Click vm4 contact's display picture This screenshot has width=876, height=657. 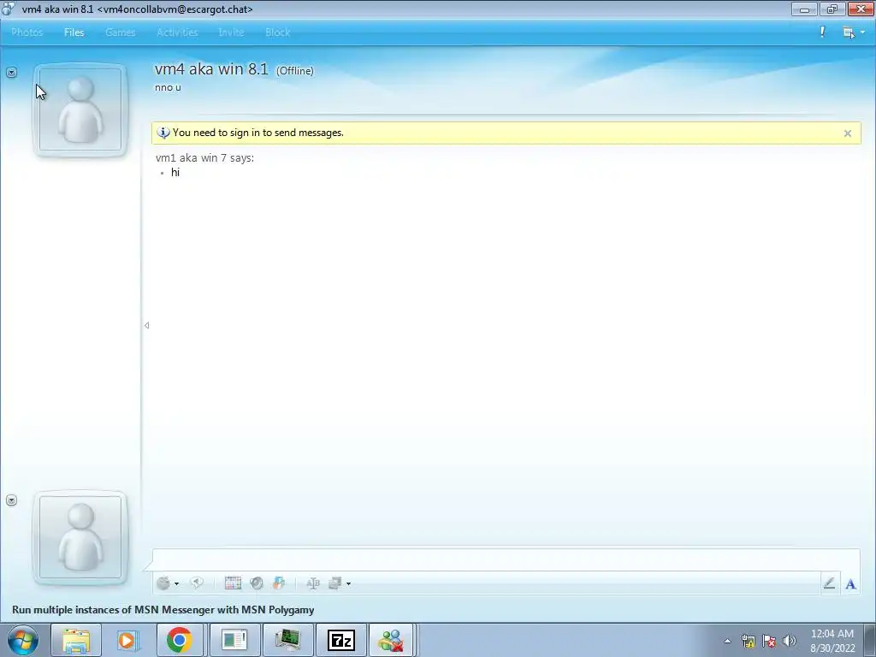pyautogui.click(x=80, y=109)
